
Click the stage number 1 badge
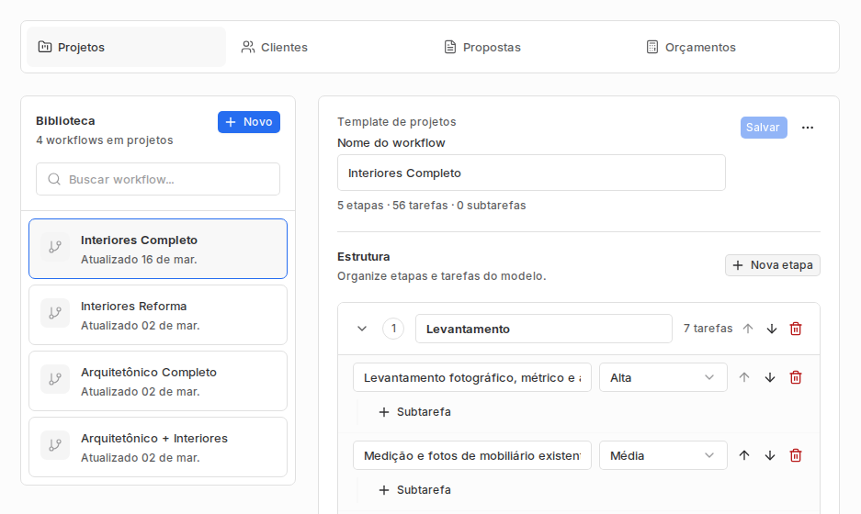click(x=393, y=329)
